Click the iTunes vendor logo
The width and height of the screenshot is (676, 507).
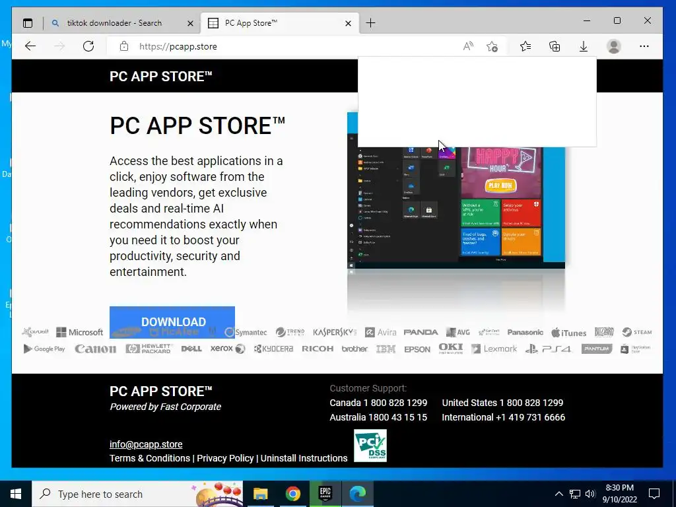[x=568, y=333]
